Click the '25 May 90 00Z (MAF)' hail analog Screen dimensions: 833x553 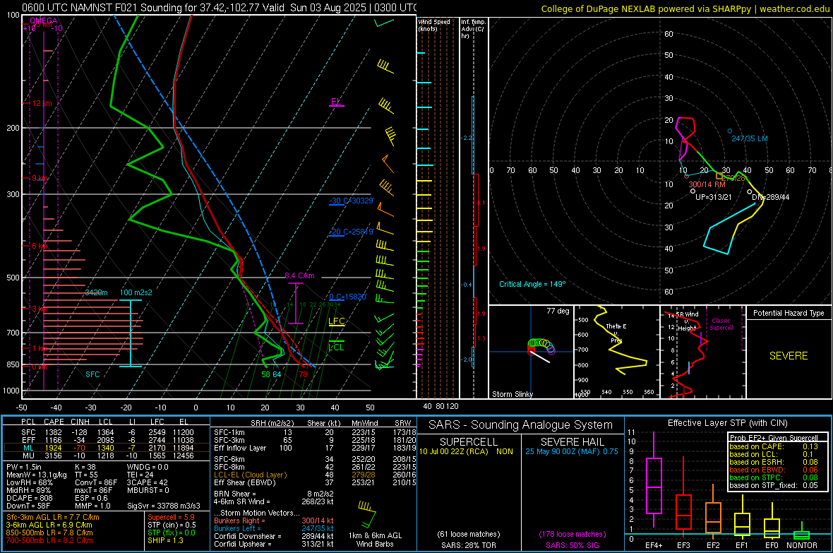point(563,451)
